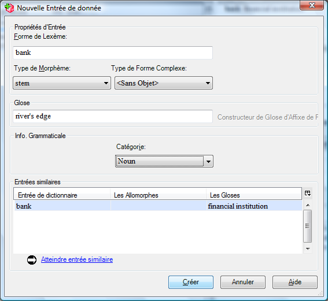The width and height of the screenshot is (328, 301).
Task: Open help with the Aide button
Action: (x=295, y=282)
